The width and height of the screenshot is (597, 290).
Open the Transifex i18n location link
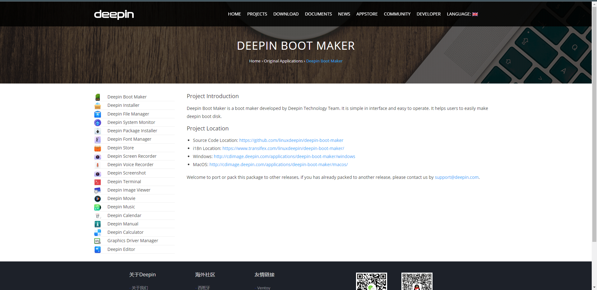(283, 148)
